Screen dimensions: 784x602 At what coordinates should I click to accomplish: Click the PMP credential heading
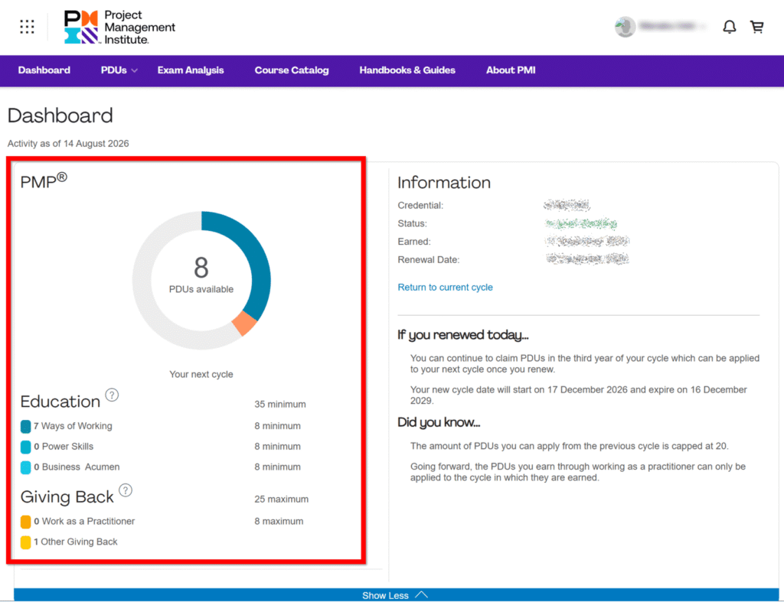tap(44, 181)
